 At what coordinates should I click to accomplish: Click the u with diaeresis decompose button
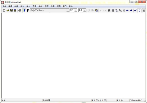[x=135, y=10]
